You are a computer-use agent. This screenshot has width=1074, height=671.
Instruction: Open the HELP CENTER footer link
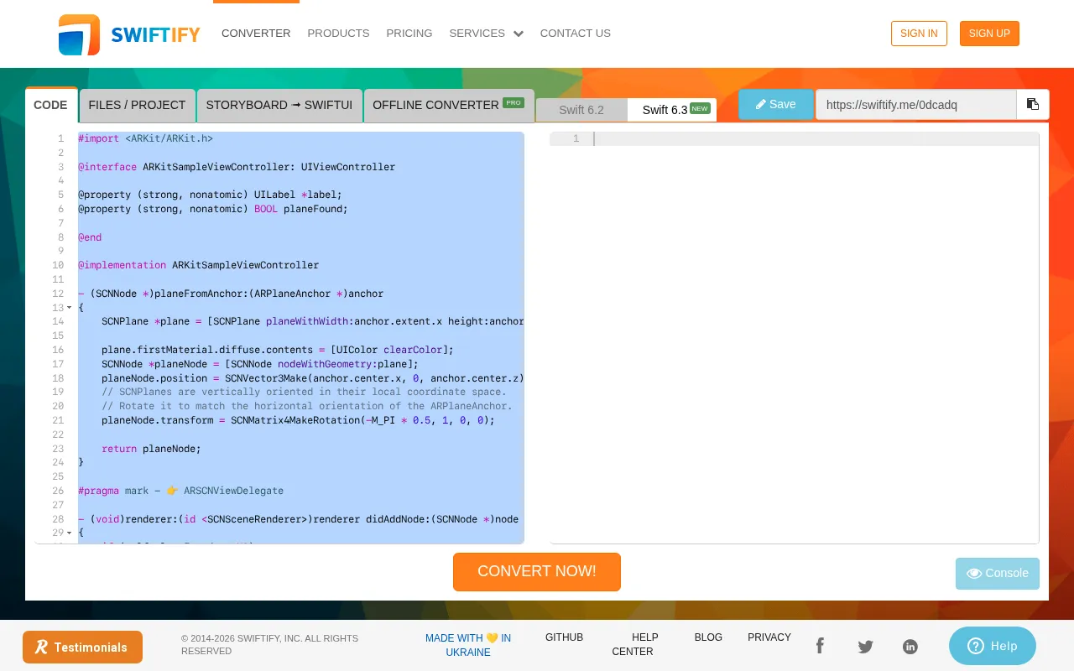pyautogui.click(x=634, y=644)
